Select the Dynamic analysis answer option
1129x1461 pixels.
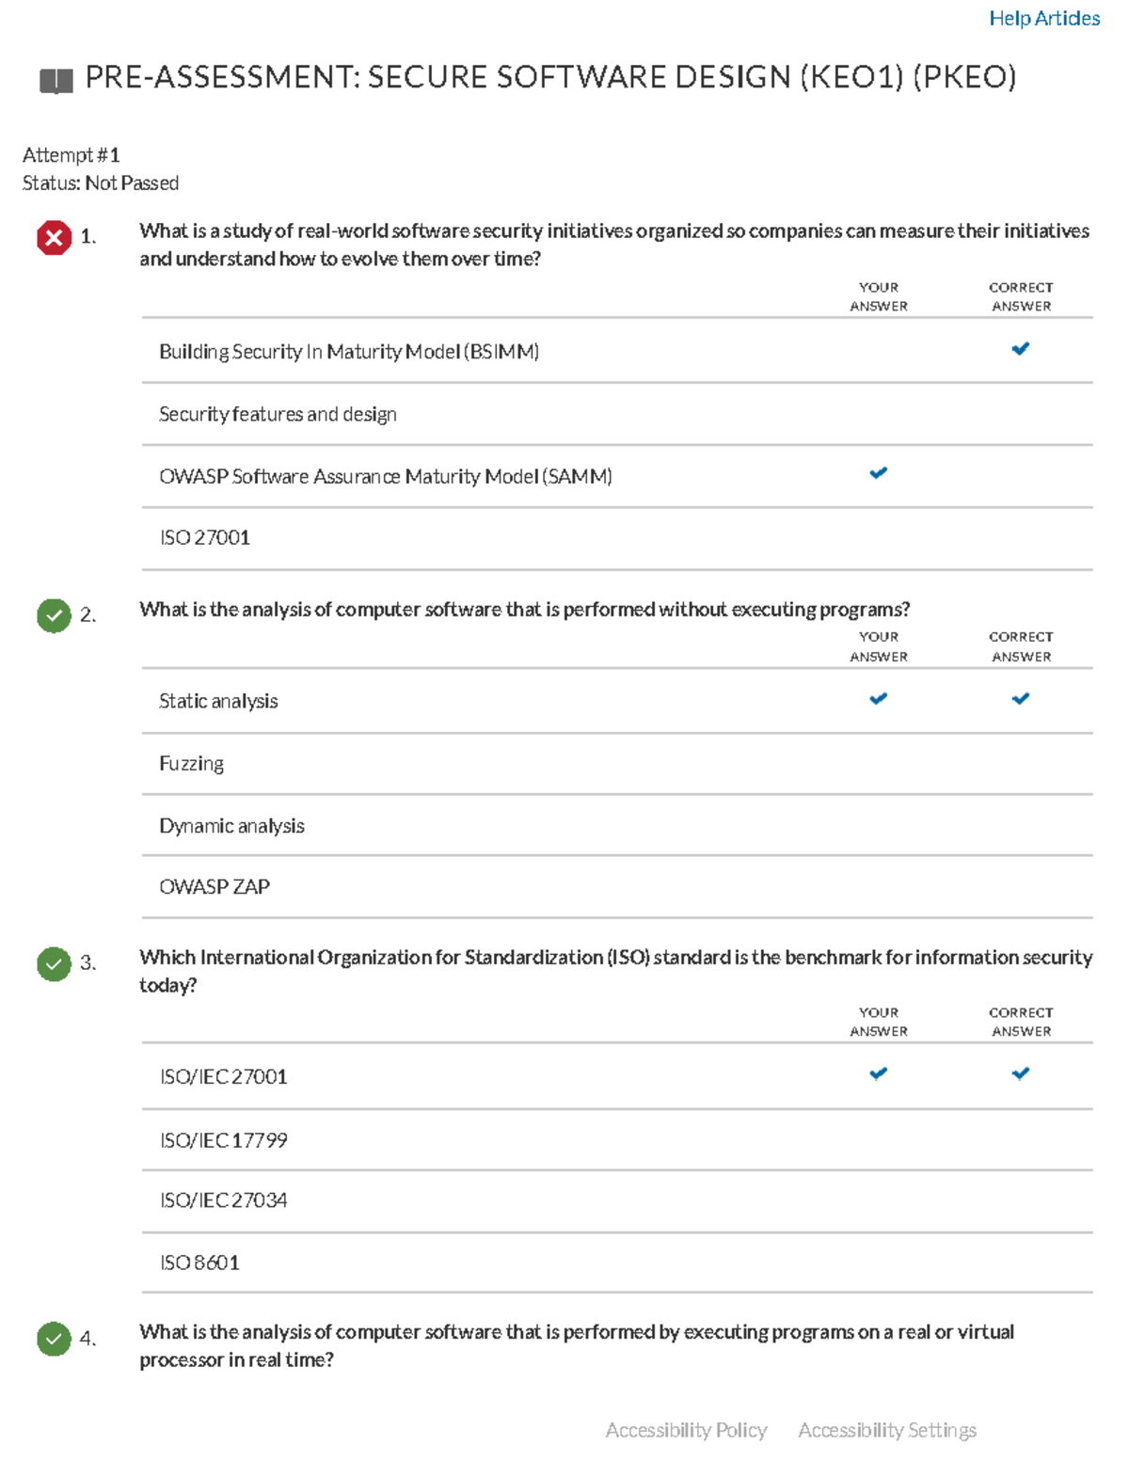pos(231,825)
